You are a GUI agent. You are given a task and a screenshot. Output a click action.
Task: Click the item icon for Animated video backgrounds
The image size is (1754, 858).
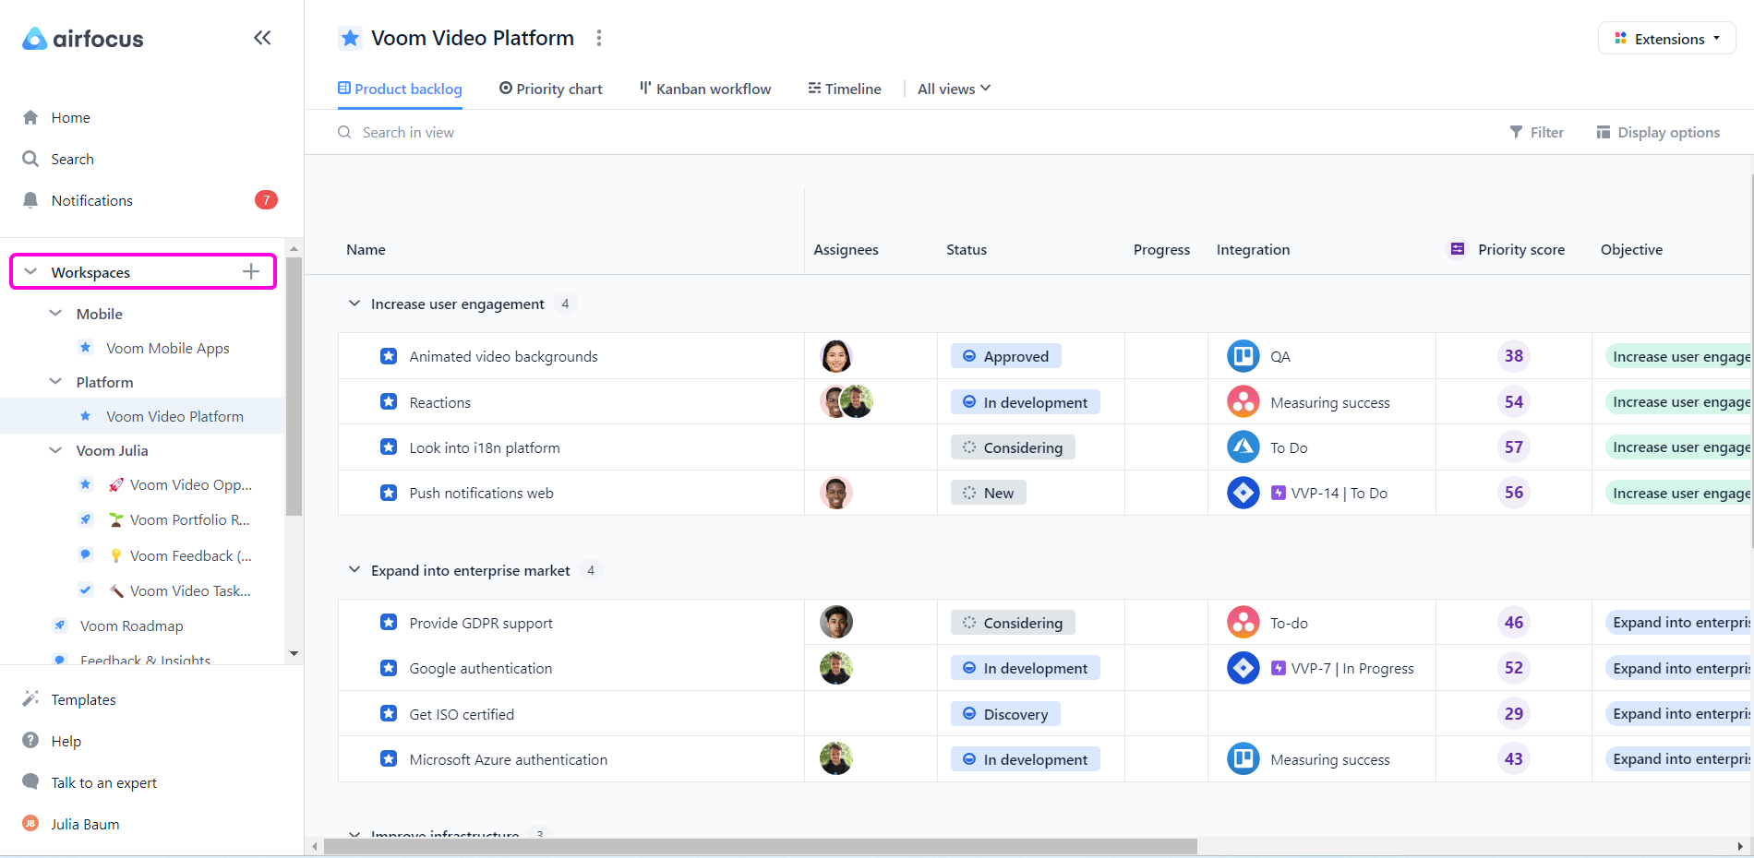(389, 356)
